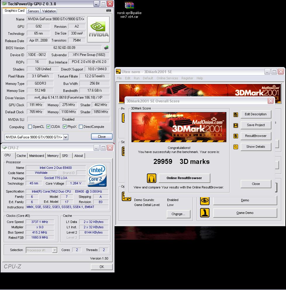Click the Online ResultBrowser yellow icon
The width and height of the screenshot is (286, 290).
point(152,178)
